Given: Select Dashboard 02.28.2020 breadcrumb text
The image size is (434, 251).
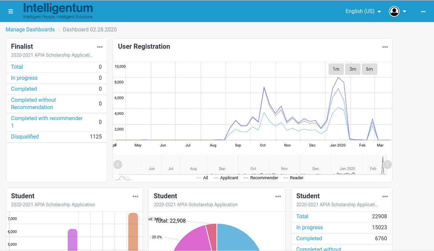Looking at the screenshot, I should (x=90, y=30).
